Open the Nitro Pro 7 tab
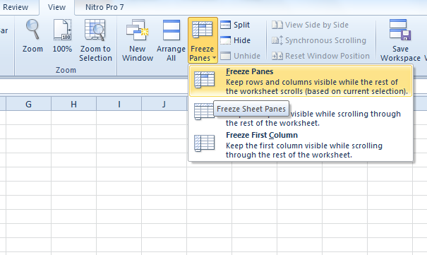Screen dimensions: 427x255 (x=104, y=7)
